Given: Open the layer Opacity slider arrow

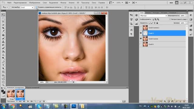Looking at the screenshot, I should [x=186, y=16].
